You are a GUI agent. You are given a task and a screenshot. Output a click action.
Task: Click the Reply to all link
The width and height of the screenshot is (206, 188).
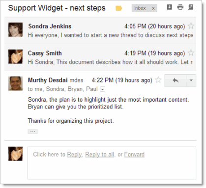(x=100, y=154)
